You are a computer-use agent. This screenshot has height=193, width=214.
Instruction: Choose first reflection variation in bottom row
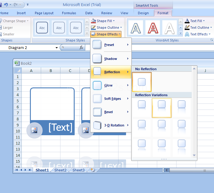142,148
